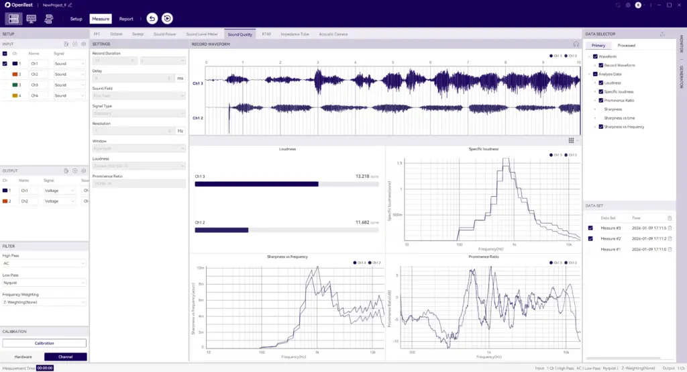The height and width of the screenshot is (372, 687).
Task: Click the export icon in Data Selector header
Action: click(x=662, y=34)
